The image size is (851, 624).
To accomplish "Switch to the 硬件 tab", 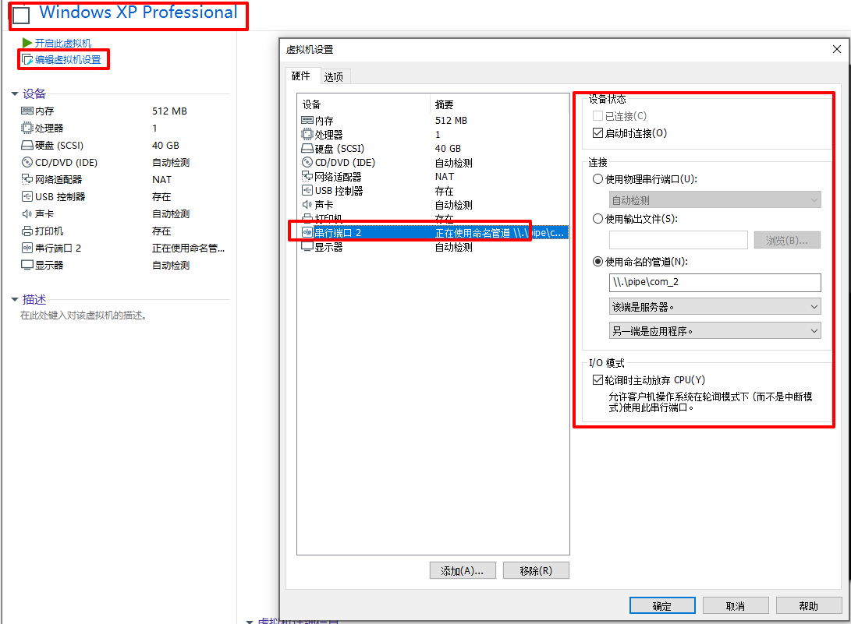I will point(301,76).
